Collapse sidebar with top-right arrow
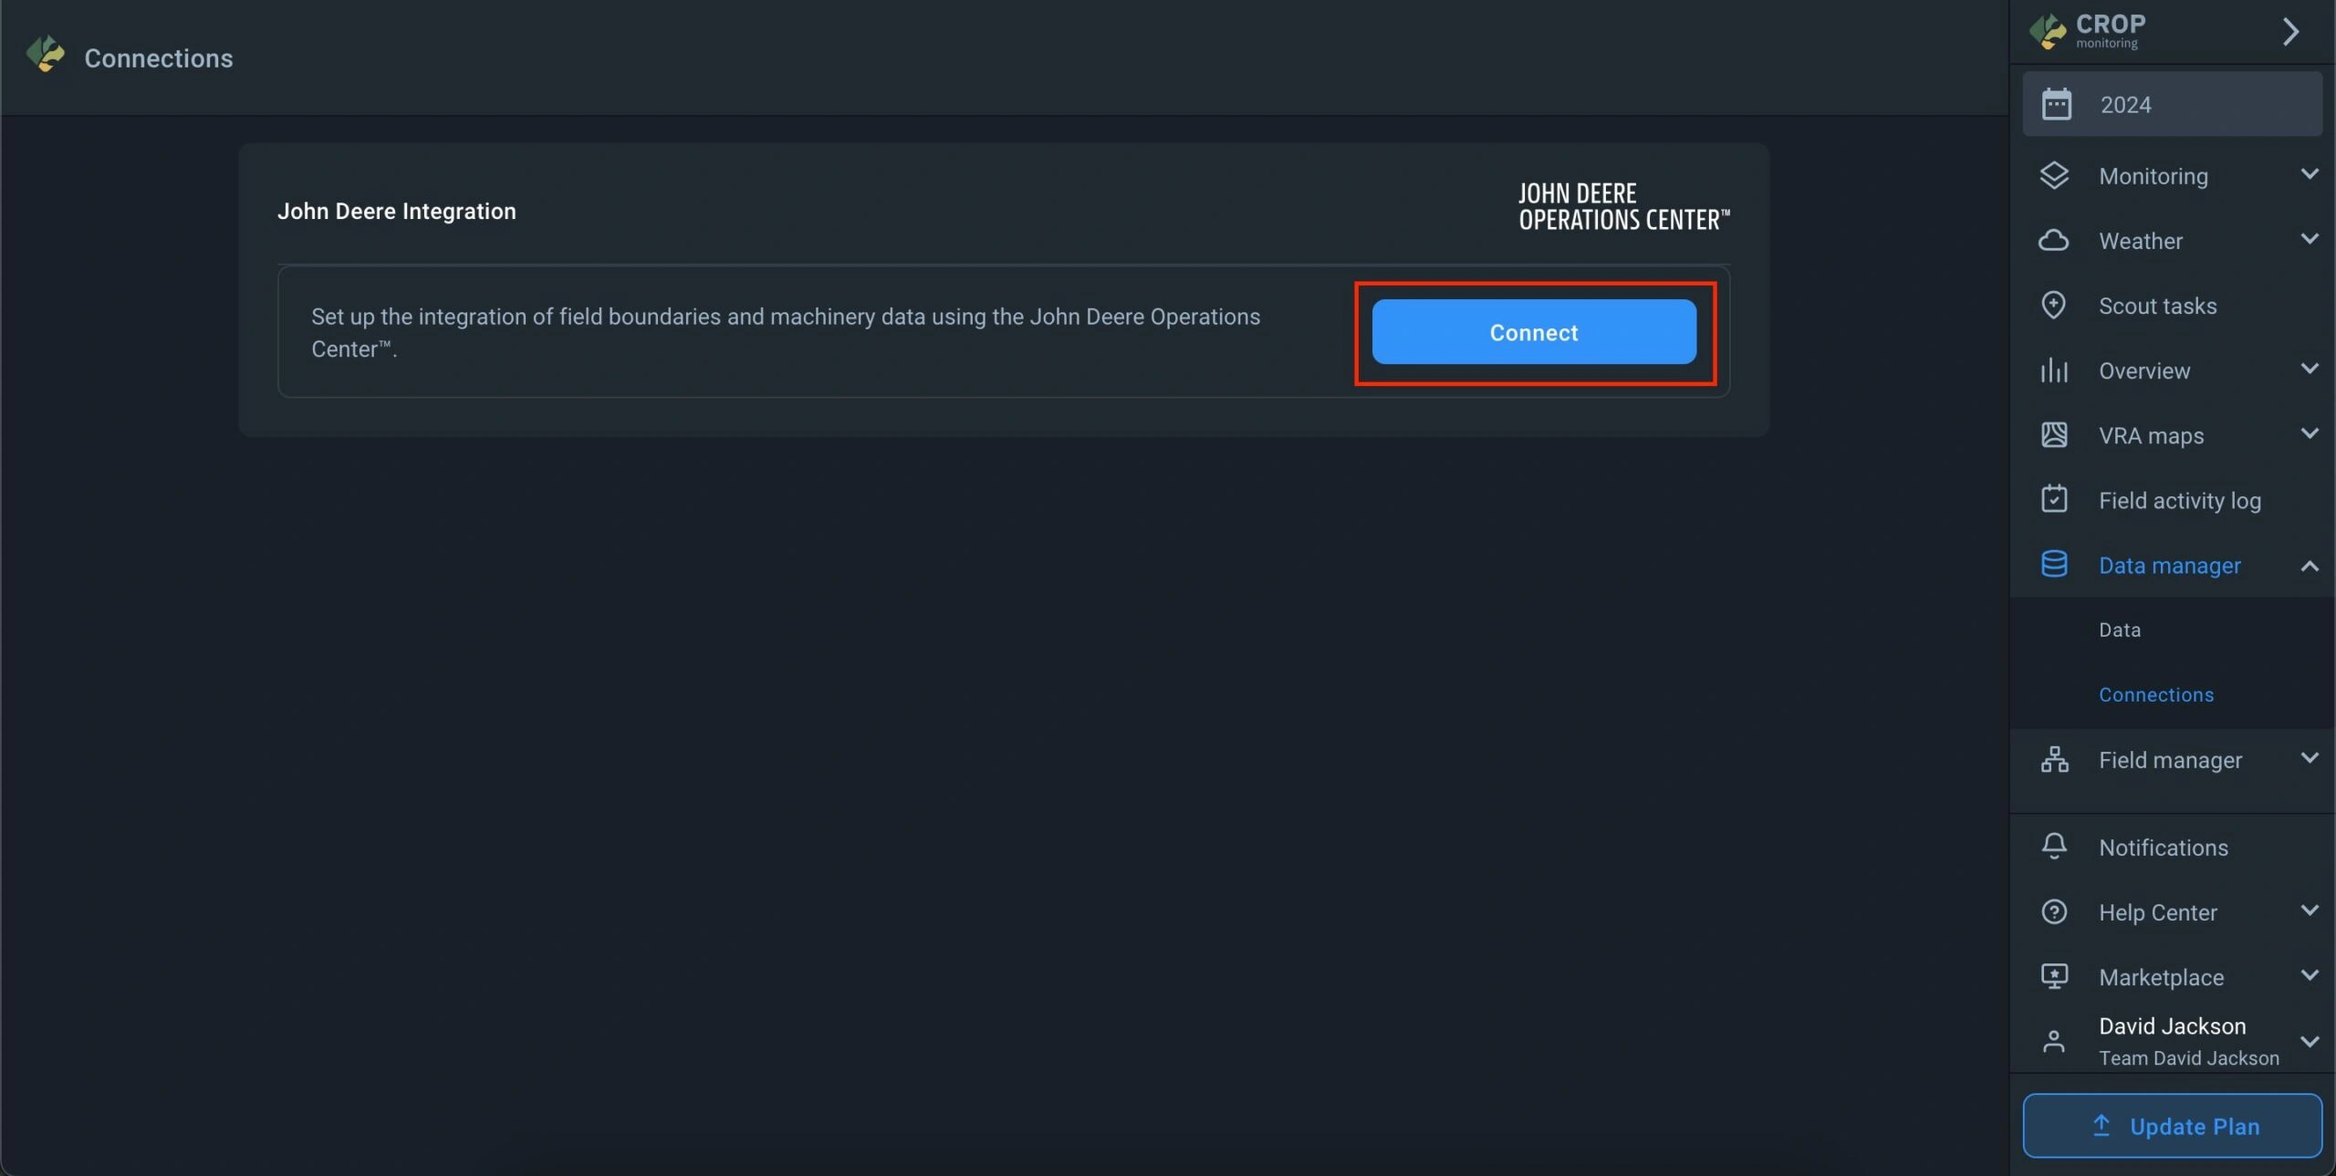This screenshot has height=1176, width=2336. tap(2290, 32)
